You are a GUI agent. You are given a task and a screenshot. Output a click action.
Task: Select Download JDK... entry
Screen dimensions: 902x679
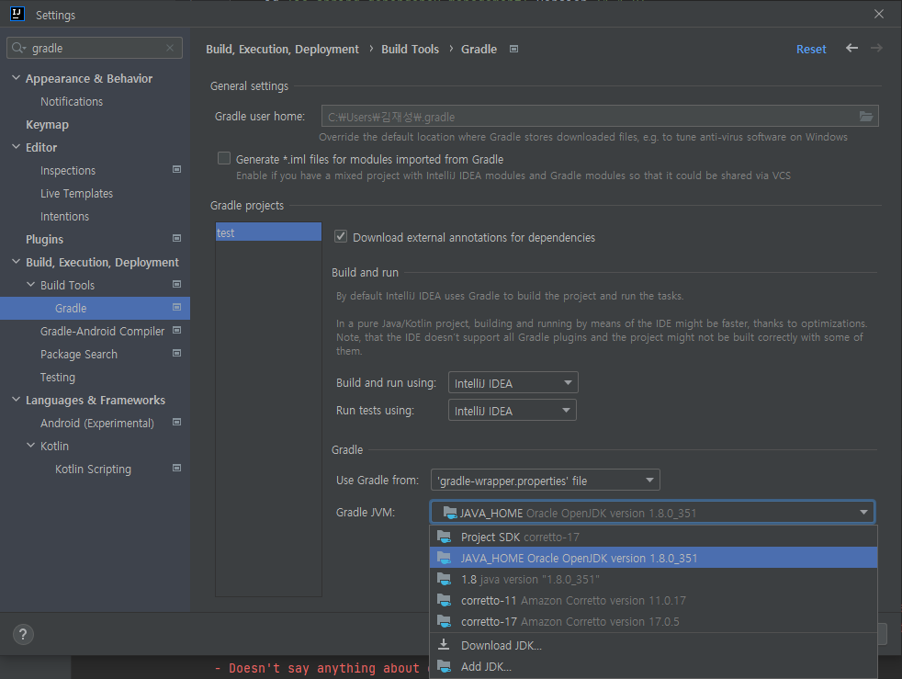click(x=653, y=645)
